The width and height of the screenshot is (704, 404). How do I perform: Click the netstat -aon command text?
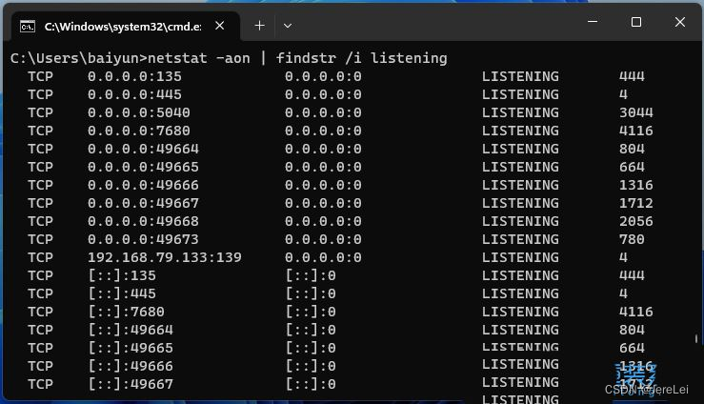(199, 58)
